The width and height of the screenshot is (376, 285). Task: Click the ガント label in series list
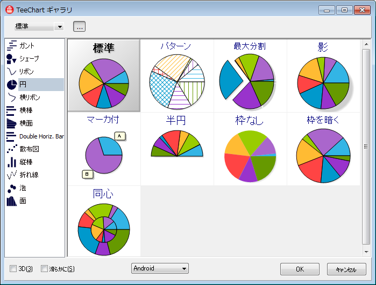[x=27, y=45]
